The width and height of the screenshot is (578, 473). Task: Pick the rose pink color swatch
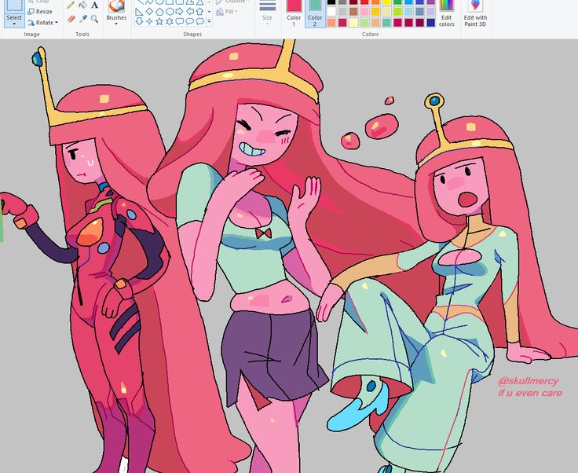364,12
